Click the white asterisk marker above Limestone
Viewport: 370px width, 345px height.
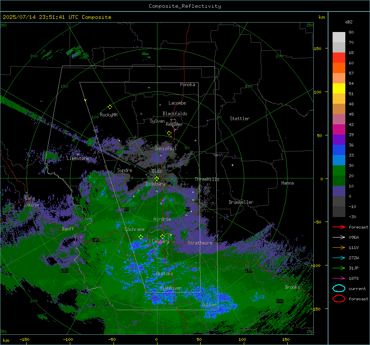pos(78,155)
